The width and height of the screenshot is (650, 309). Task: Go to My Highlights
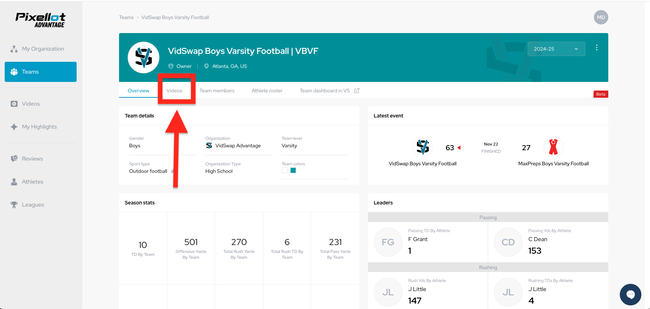click(41, 127)
